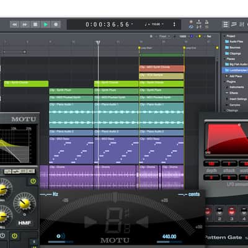Viewport: 248px width, 248px height.
Task: Open the Fixed grid dropdown
Action: point(164,37)
